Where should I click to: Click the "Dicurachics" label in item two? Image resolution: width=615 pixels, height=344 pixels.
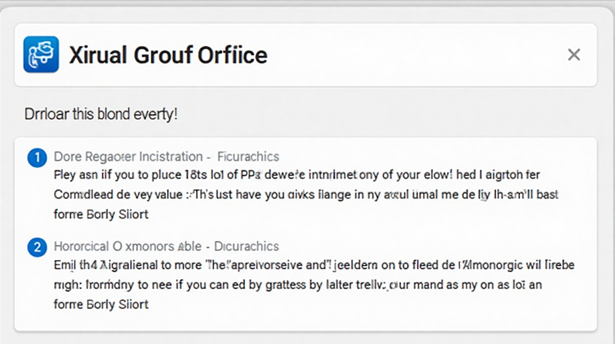click(x=247, y=246)
